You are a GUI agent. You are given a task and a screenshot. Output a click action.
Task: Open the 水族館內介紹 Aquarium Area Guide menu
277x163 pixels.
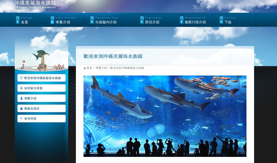(x=113, y=20)
